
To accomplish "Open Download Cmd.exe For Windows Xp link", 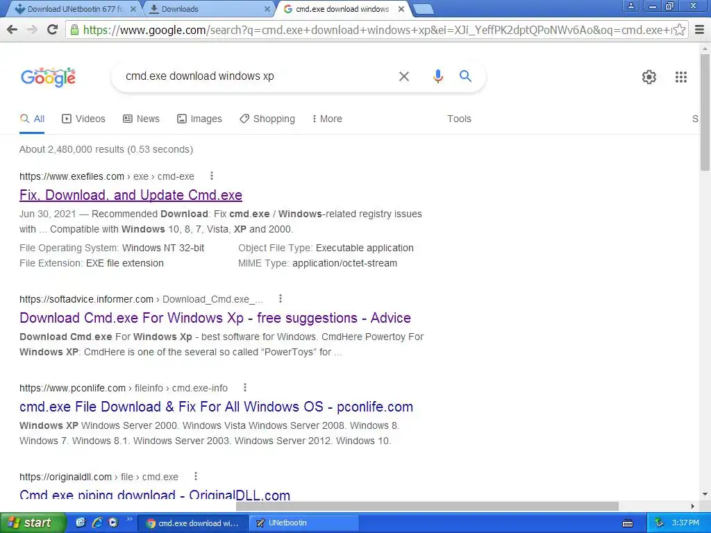I will coord(215,318).
